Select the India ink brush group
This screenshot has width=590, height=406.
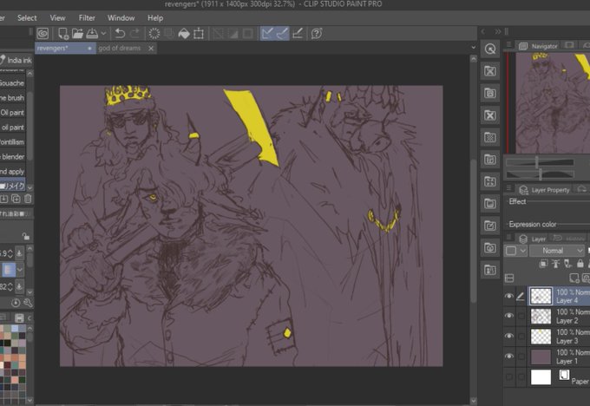tap(16, 60)
